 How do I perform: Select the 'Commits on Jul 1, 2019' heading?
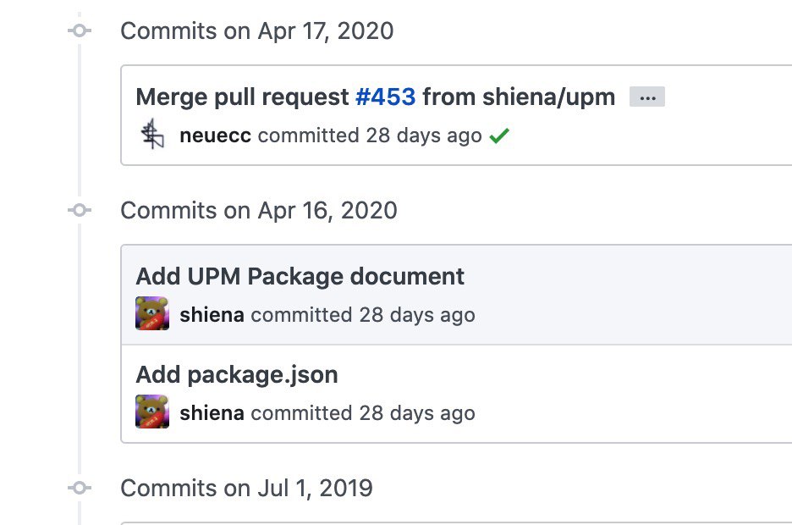[246, 488]
